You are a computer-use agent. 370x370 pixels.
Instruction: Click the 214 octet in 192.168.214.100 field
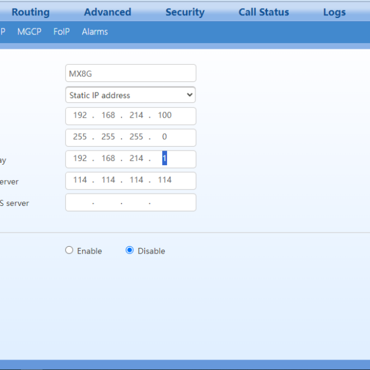136,115
